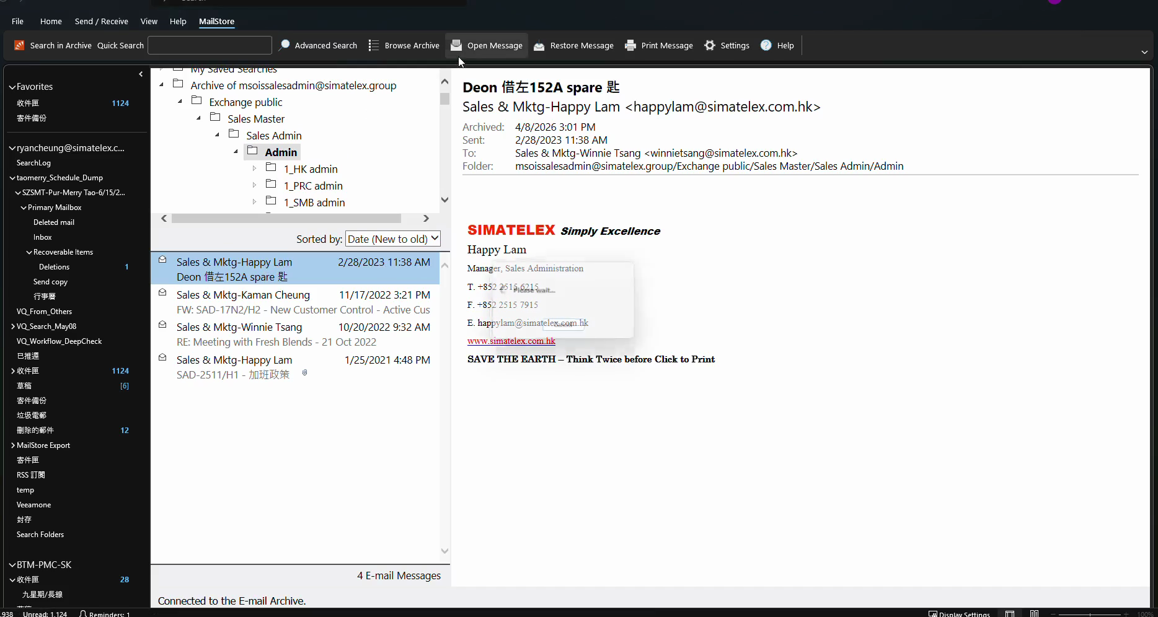Viewport: 1158px width, 617px height.
Task: Open www.simatelex.com.hk link in signature
Action: coord(511,341)
